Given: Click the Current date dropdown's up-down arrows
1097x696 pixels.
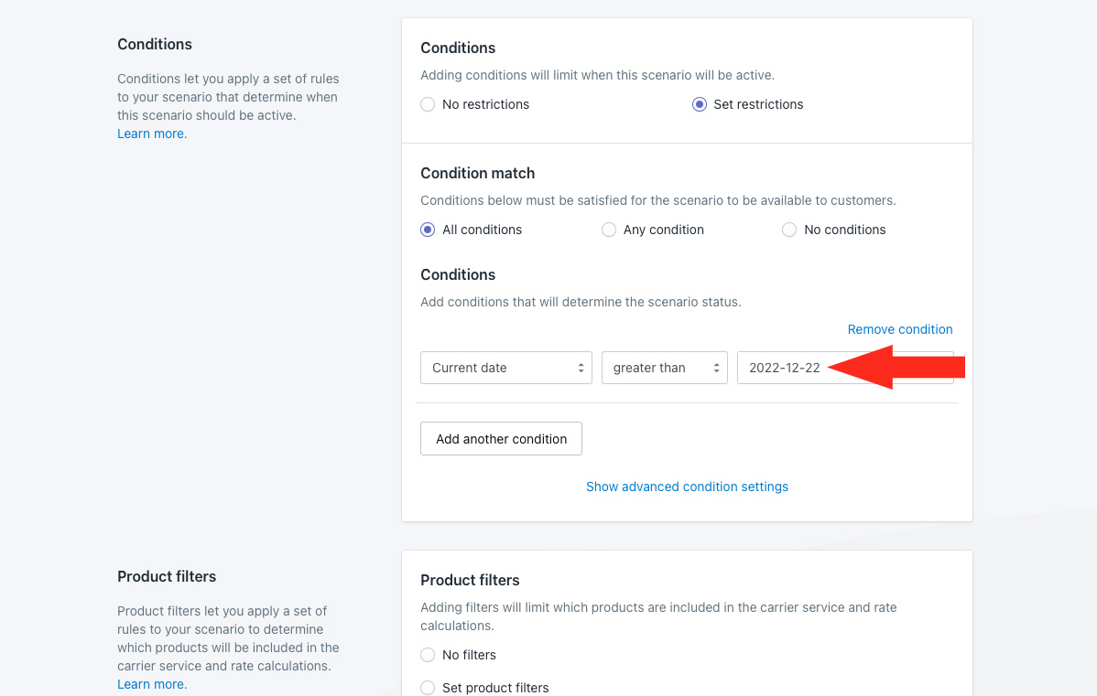Looking at the screenshot, I should pos(581,368).
